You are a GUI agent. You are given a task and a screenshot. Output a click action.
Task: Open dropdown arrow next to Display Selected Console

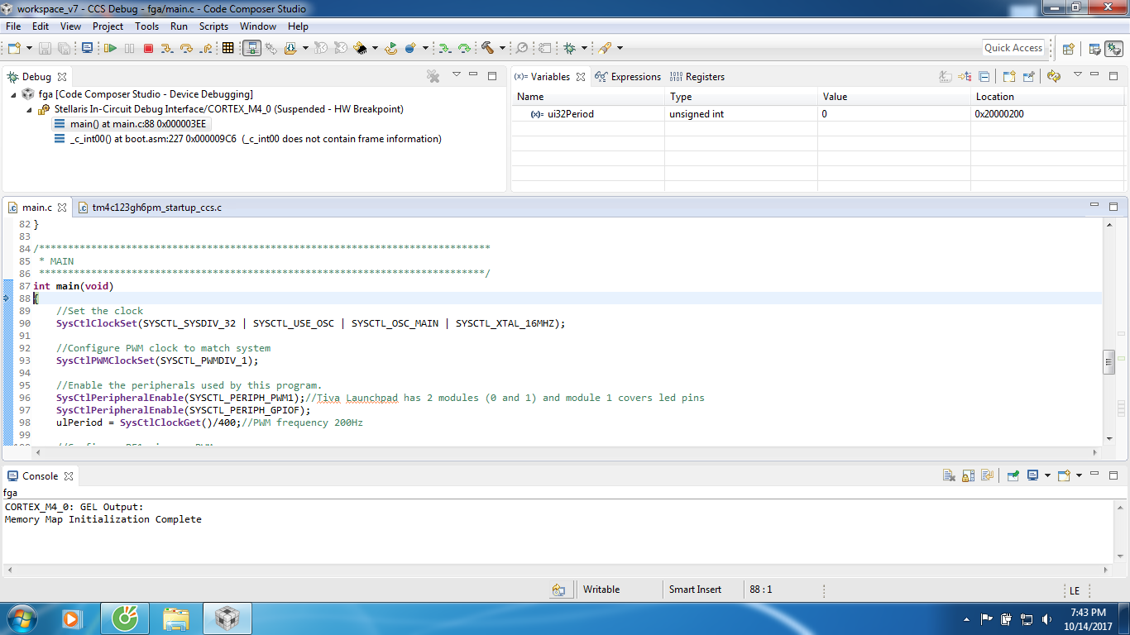click(x=1047, y=475)
